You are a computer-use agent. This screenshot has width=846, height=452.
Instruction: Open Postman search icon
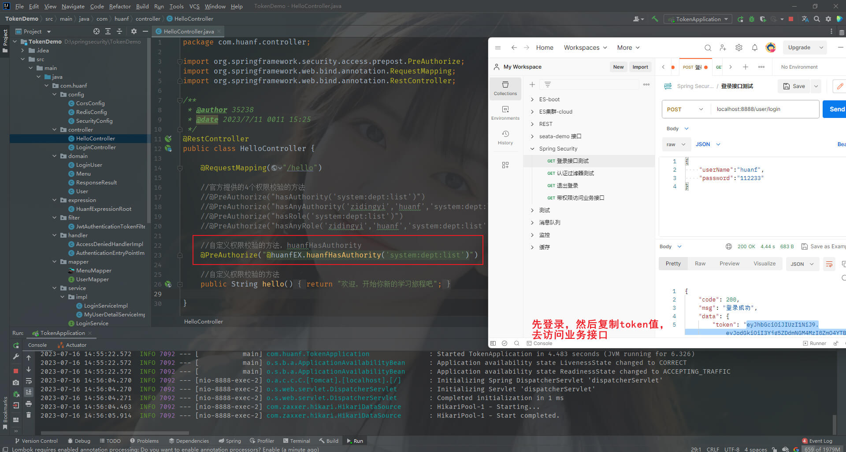pos(708,48)
